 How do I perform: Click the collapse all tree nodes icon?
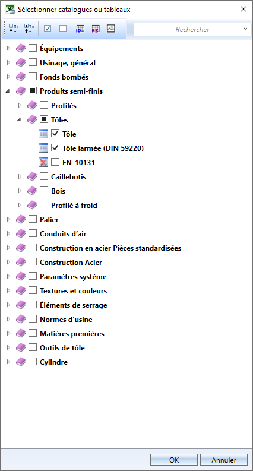coord(14,29)
